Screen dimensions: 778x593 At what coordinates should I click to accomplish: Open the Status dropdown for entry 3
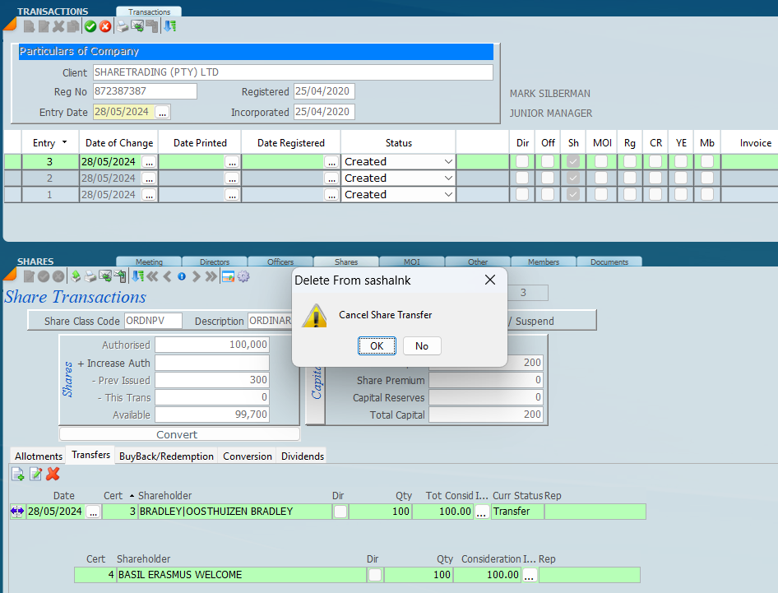[448, 162]
